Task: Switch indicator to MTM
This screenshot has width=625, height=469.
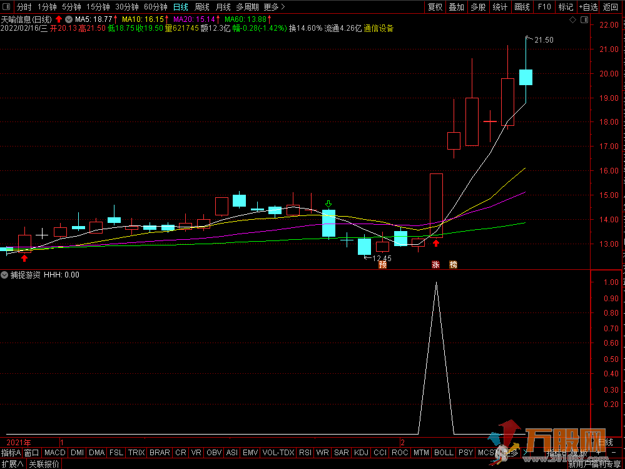Action: 421,453
